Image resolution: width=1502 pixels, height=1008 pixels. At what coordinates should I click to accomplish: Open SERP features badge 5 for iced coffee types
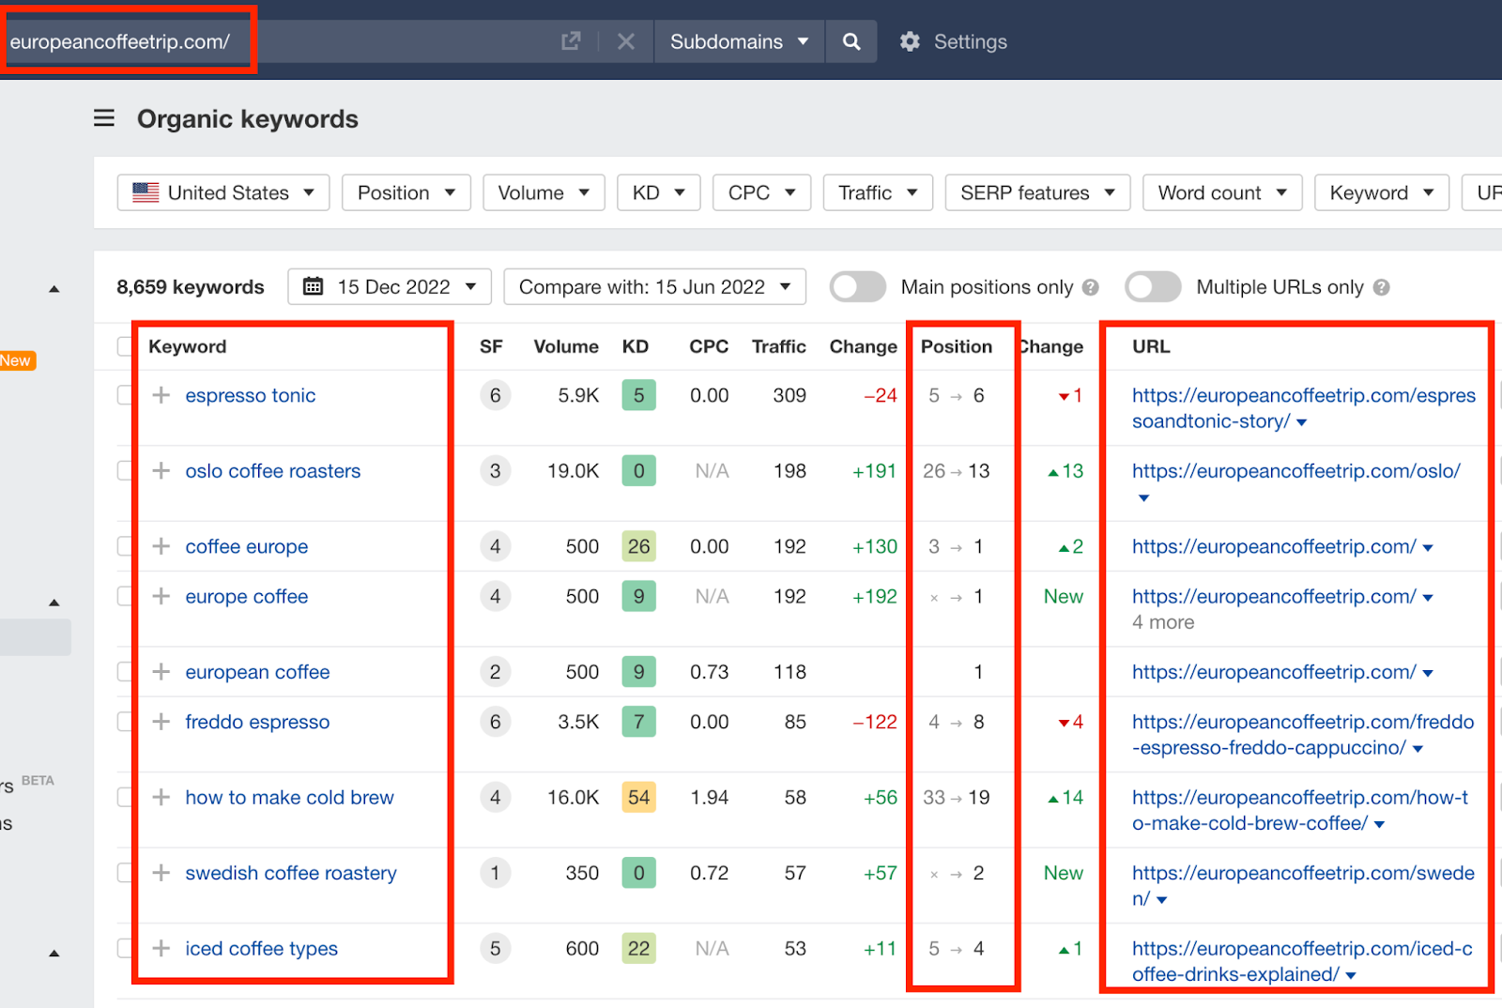pyautogui.click(x=496, y=948)
